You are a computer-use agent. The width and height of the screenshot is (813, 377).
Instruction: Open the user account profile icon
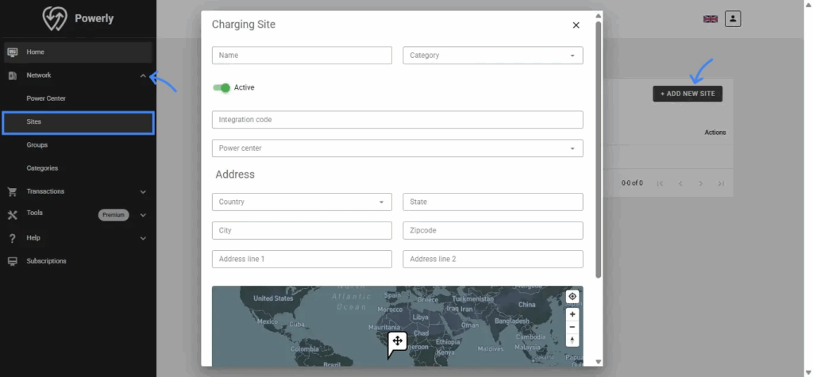pyautogui.click(x=732, y=18)
